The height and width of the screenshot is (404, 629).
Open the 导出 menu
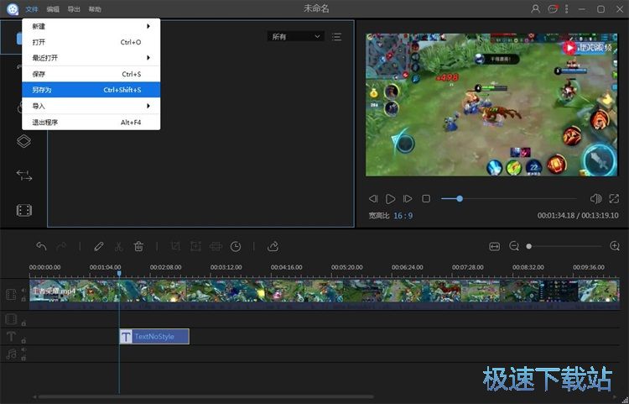[x=74, y=9]
